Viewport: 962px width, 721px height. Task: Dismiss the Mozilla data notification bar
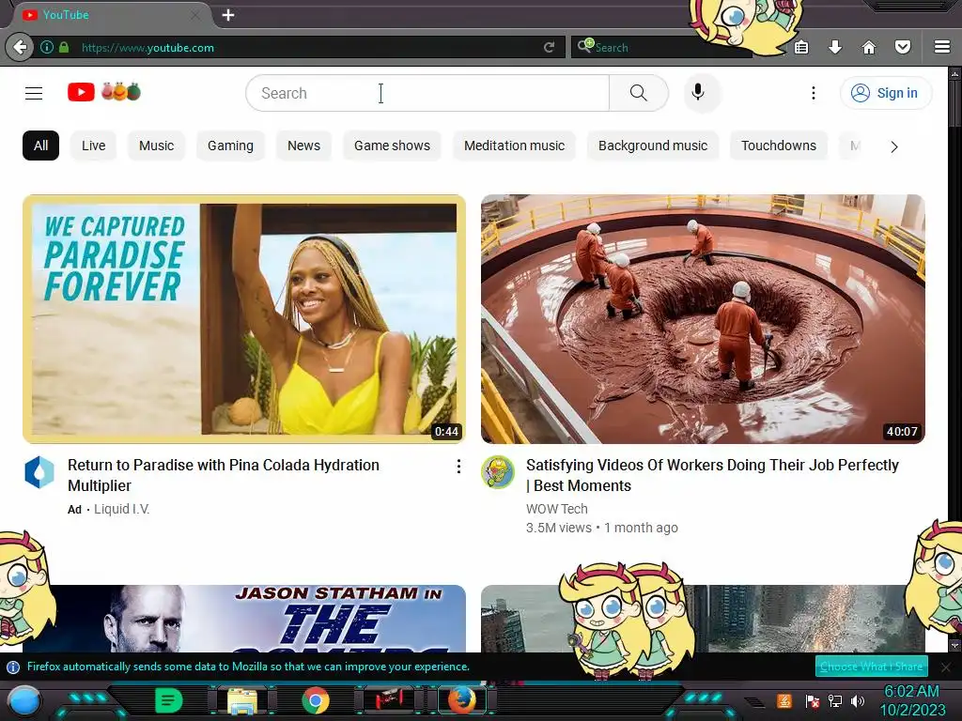coord(946,667)
